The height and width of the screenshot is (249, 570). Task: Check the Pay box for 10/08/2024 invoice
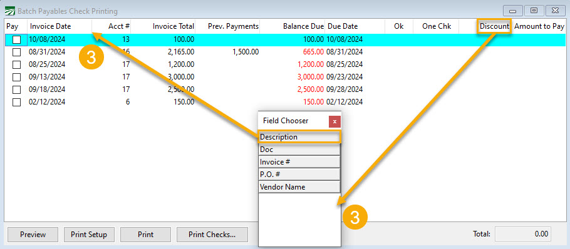click(x=16, y=39)
